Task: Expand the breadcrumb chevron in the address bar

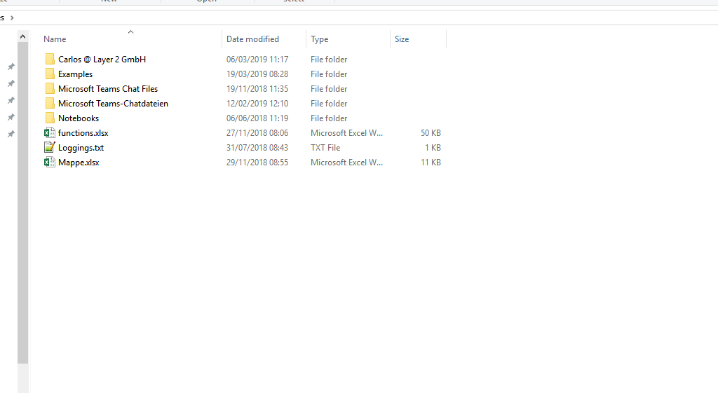Action: [x=12, y=18]
